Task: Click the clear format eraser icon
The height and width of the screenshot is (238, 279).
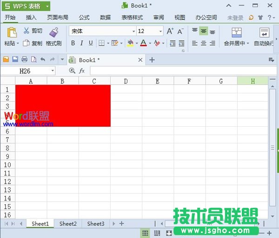Action: 157,43
